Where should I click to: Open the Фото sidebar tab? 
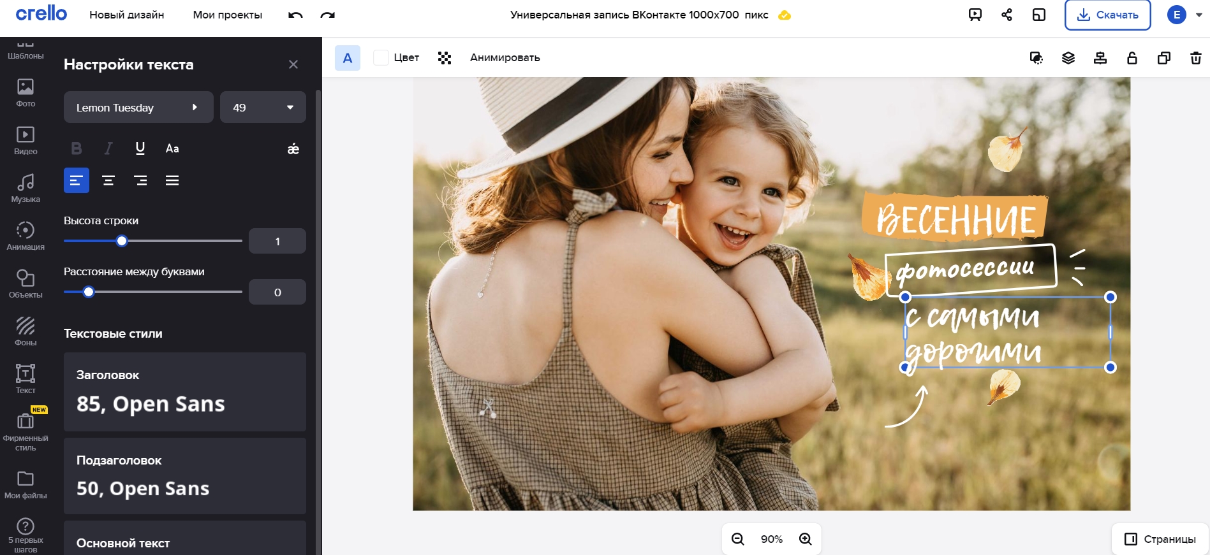tap(26, 92)
